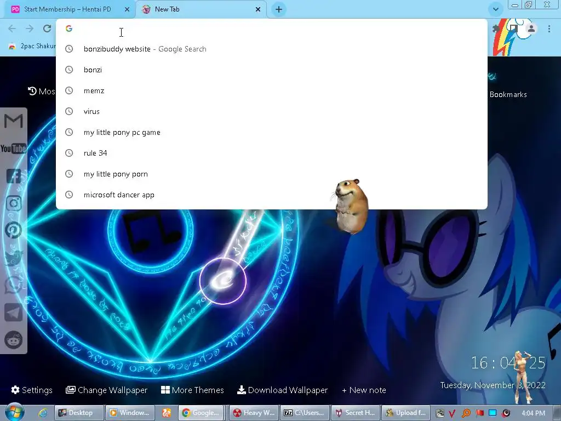561x421 pixels.
Task: Switch to the Window... taskbar button
Action: (130, 413)
